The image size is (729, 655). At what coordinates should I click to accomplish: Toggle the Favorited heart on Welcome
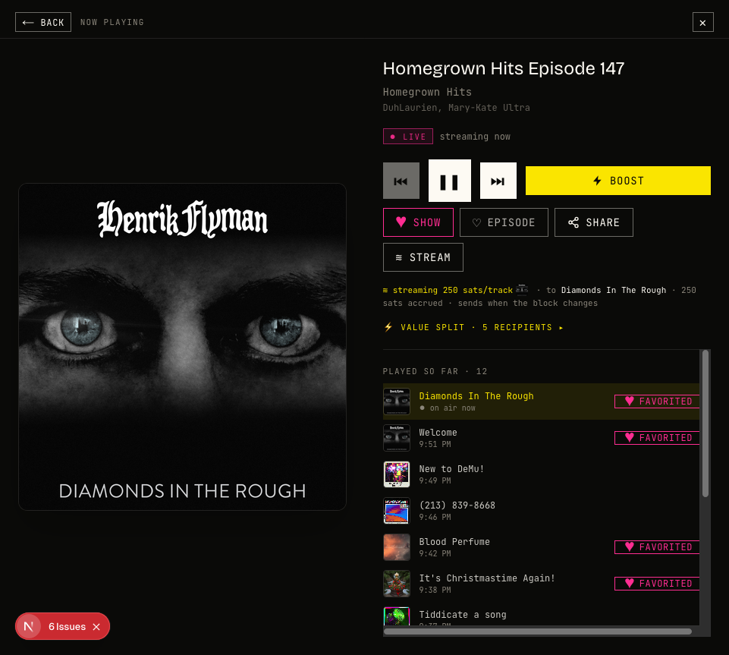pyautogui.click(x=657, y=438)
